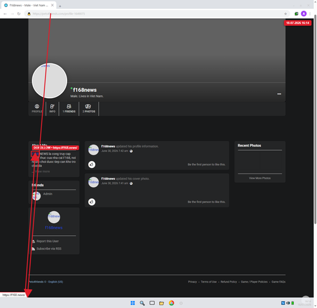Image resolution: width=317 pixels, height=308 pixels.
Task: Open f168news avatar in sidebar card
Action: coord(54,217)
